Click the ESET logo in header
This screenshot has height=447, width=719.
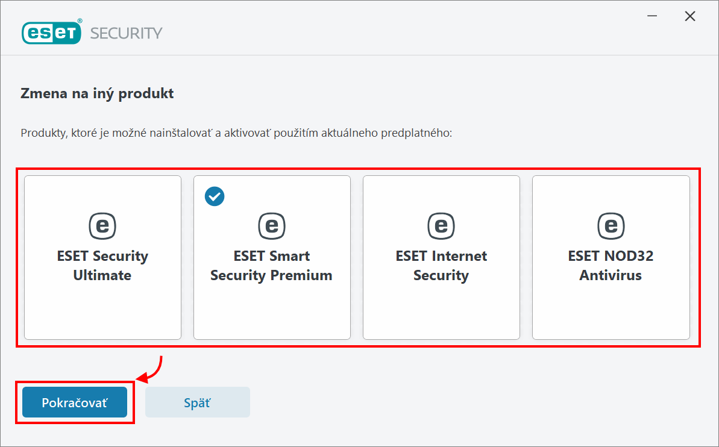52,32
